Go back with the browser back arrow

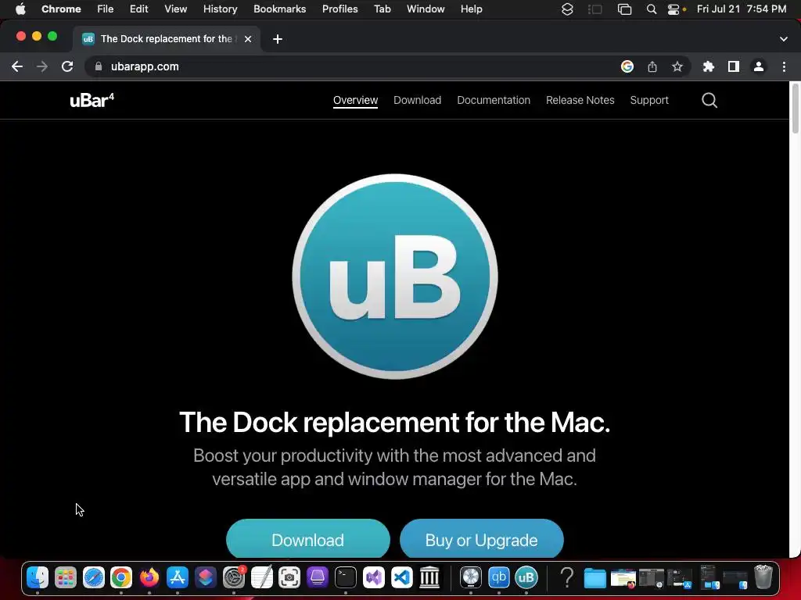point(17,66)
